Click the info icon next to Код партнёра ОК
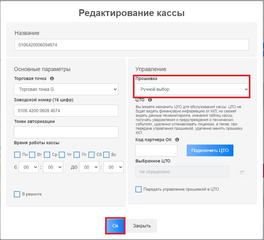Viewport: 264px width, 240px height. tap(177, 140)
